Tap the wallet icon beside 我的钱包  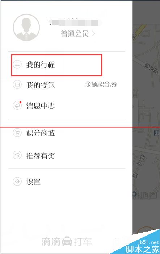[17, 84]
